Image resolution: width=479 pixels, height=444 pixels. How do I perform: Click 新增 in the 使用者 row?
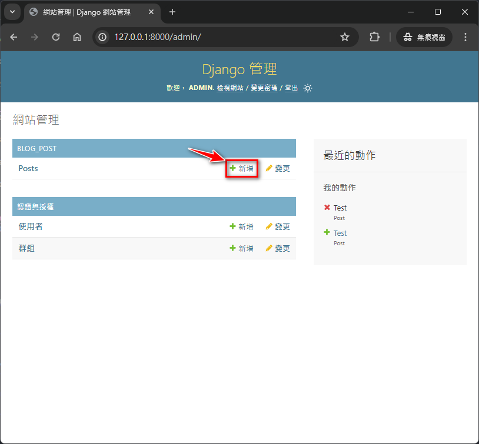click(x=242, y=226)
